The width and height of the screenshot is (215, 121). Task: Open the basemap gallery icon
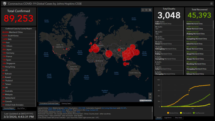150,10
